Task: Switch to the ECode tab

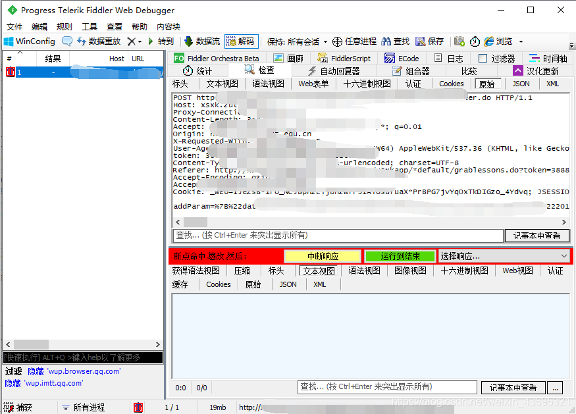Action: [x=402, y=59]
